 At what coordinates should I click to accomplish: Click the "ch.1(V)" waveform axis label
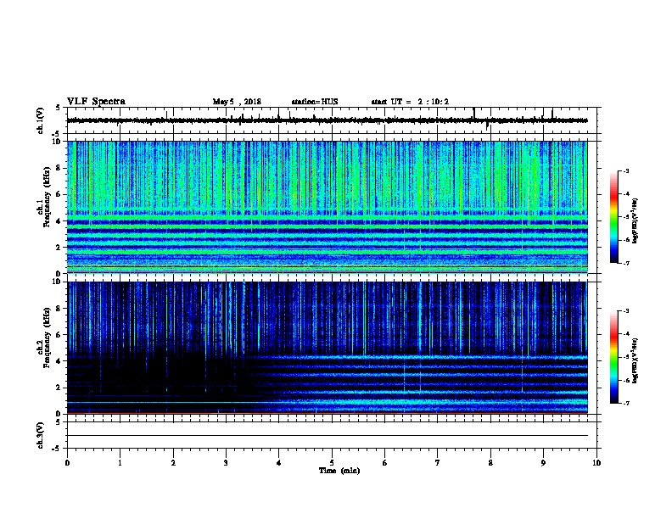click(41, 120)
